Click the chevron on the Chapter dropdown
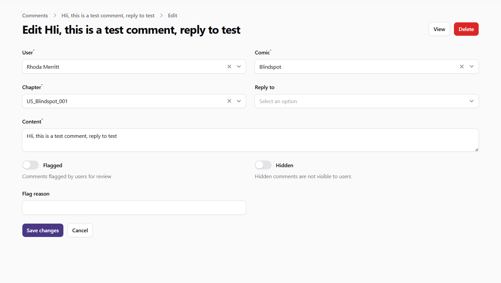The height and width of the screenshot is (283, 501). (x=239, y=101)
